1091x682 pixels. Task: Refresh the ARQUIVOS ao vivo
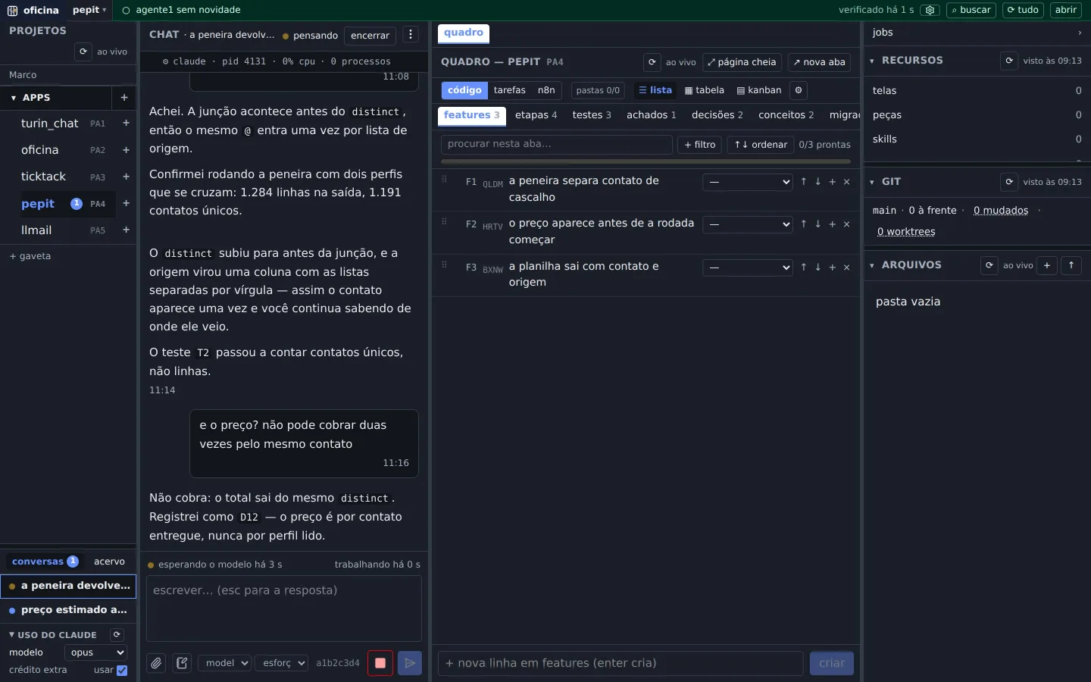tap(989, 265)
